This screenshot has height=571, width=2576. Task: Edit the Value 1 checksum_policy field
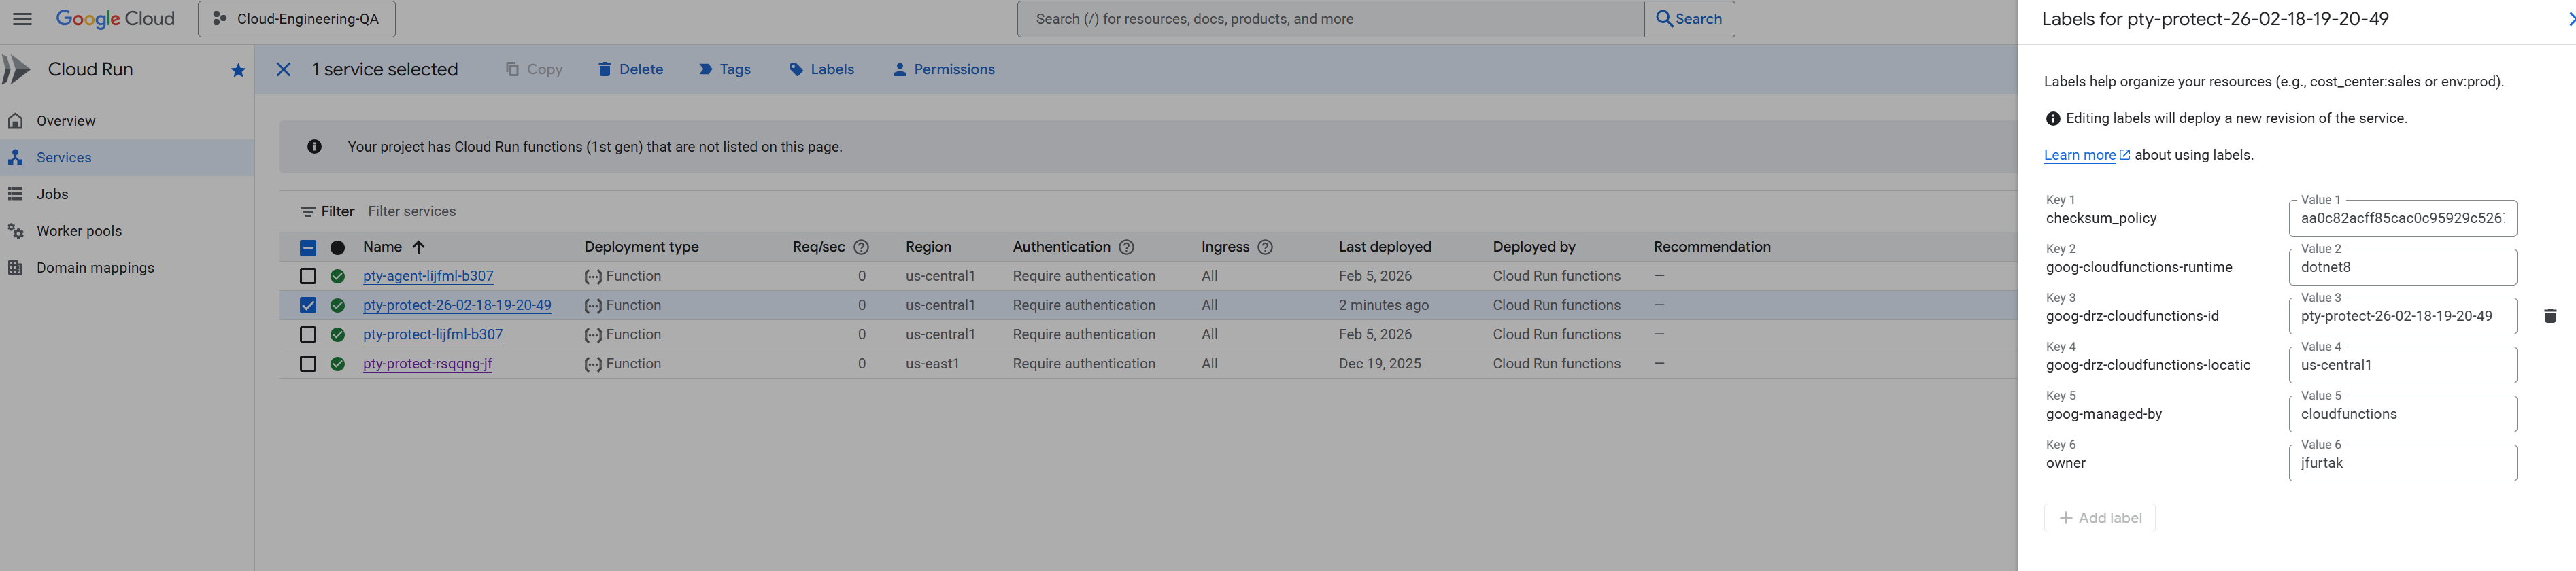click(2402, 219)
